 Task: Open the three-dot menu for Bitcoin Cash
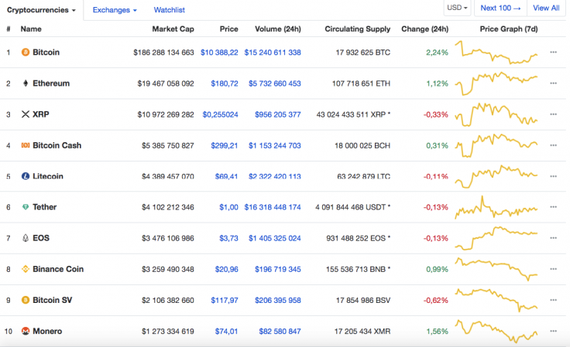[x=553, y=145]
